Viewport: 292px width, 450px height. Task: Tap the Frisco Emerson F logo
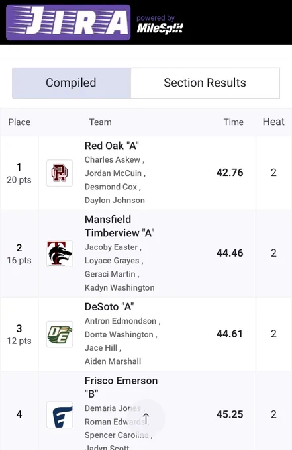[60, 415]
